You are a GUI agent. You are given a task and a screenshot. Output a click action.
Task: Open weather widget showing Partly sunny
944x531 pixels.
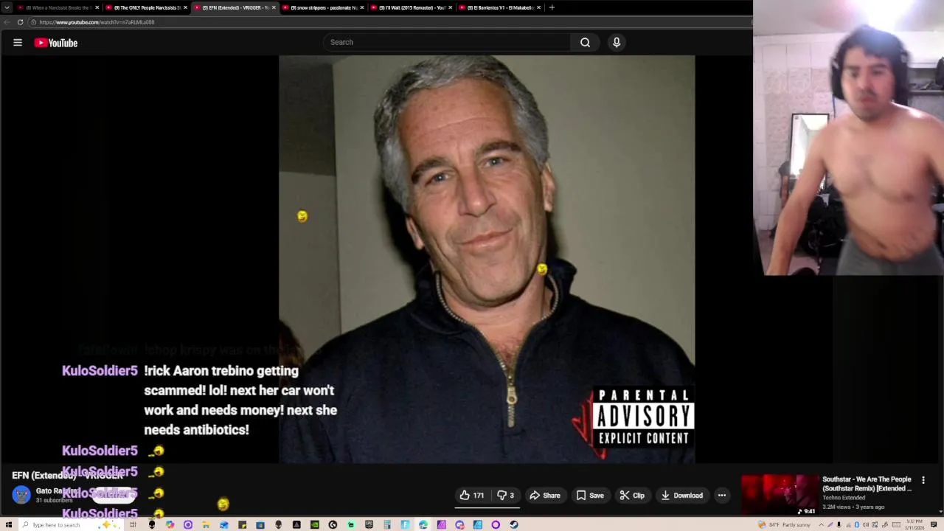(x=784, y=524)
